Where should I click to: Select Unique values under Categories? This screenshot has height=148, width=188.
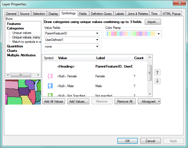(22, 33)
